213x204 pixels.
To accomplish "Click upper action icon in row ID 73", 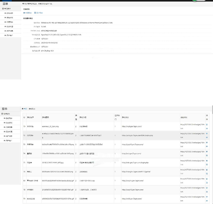I will point(207,133).
